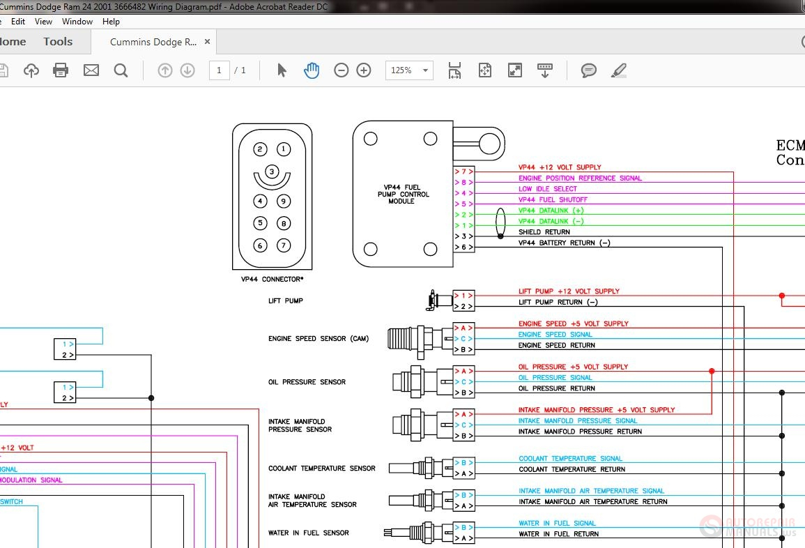Open the Help menu
The height and width of the screenshot is (548, 805).
coord(111,22)
